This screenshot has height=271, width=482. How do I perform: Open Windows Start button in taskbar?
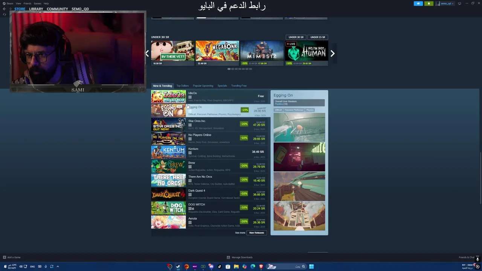pyautogui.click(x=311, y=266)
